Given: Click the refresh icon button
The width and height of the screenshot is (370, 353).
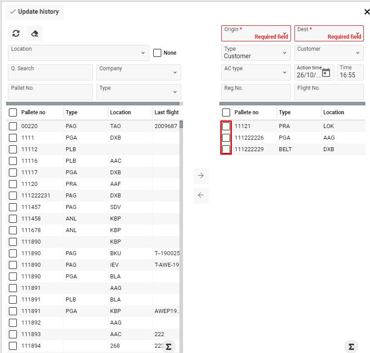Looking at the screenshot, I should tap(16, 33).
